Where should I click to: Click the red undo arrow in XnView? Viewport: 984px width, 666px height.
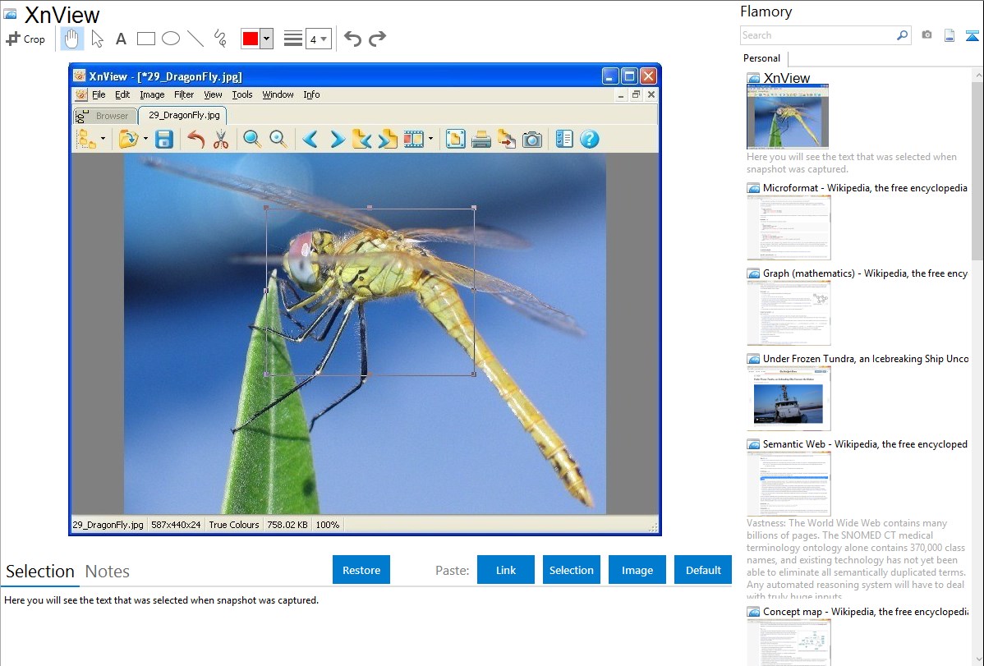point(196,139)
